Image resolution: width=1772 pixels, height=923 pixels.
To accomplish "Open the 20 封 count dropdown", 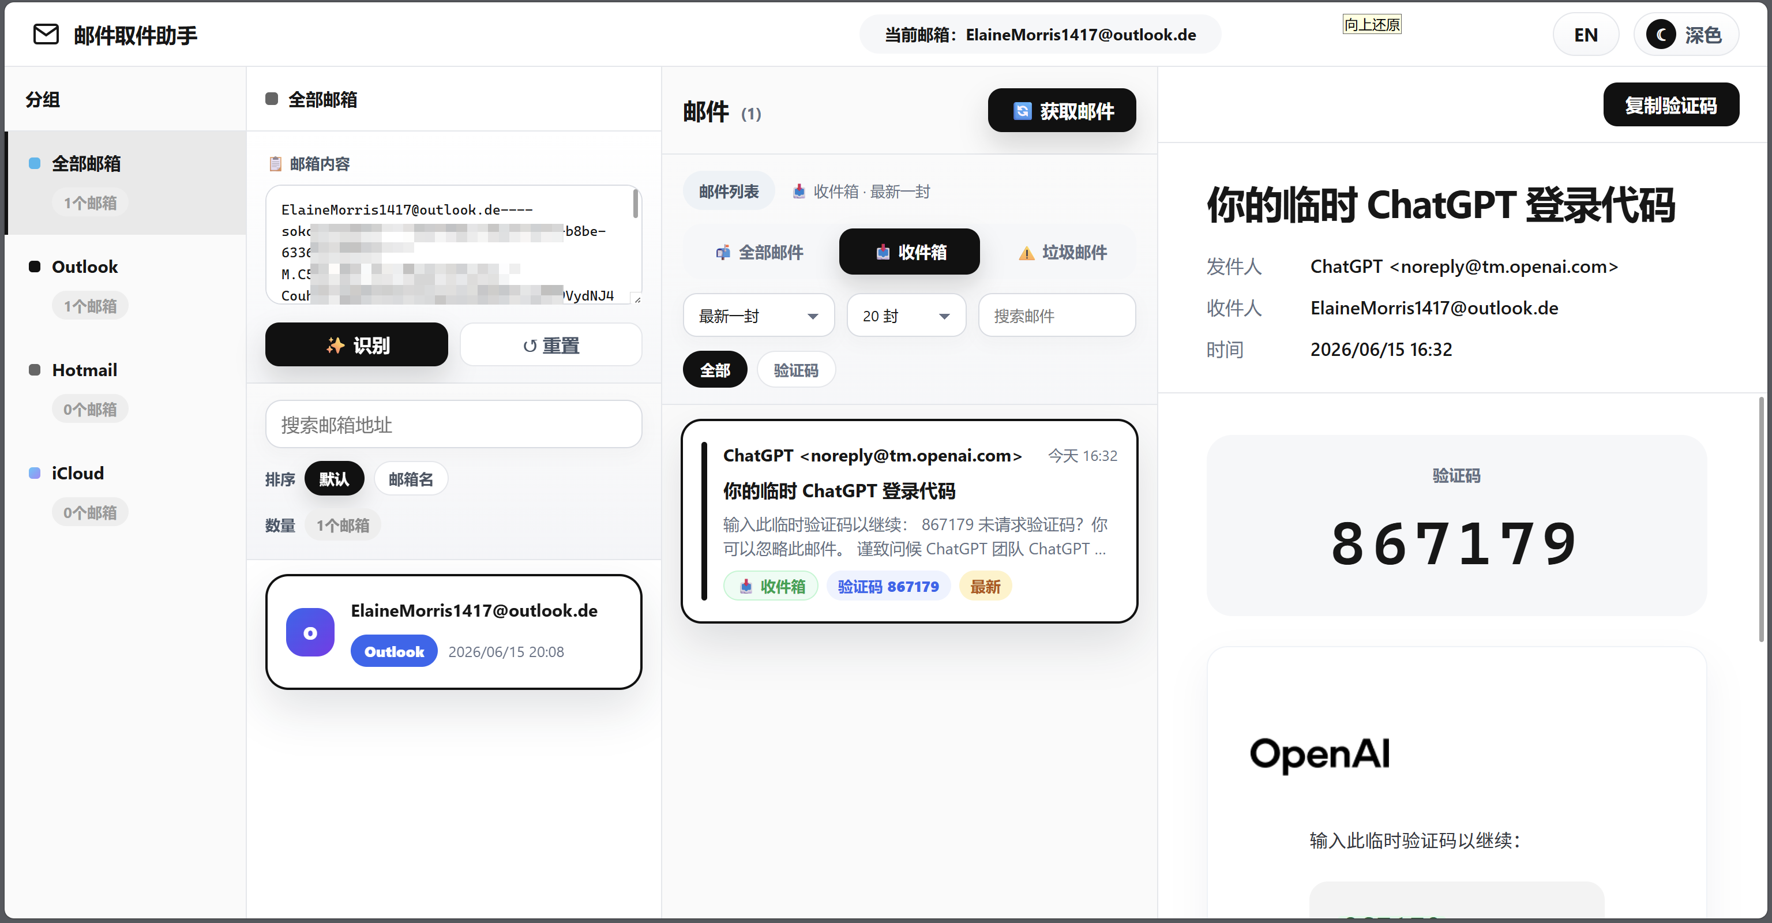I will (x=907, y=316).
